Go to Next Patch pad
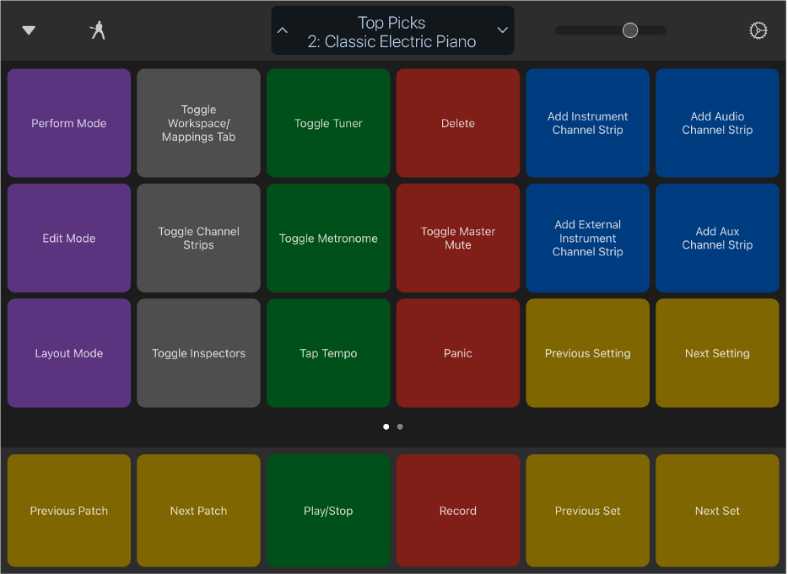The image size is (788, 574). (198, 511)
